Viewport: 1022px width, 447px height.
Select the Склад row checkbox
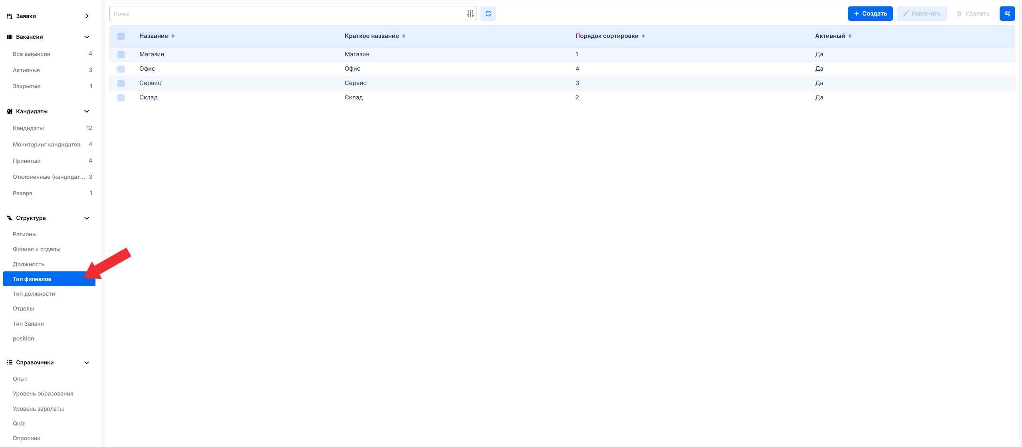tap(121, 97)
